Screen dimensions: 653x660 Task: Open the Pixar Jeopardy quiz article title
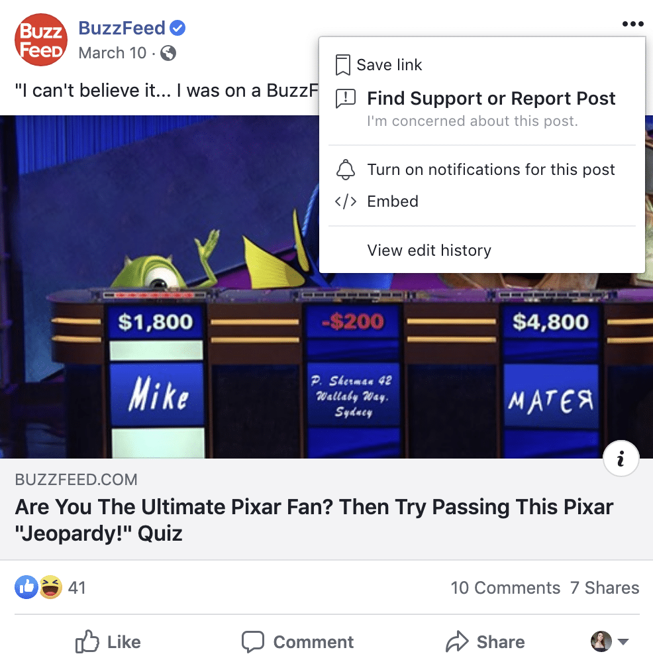coord(314,520)
